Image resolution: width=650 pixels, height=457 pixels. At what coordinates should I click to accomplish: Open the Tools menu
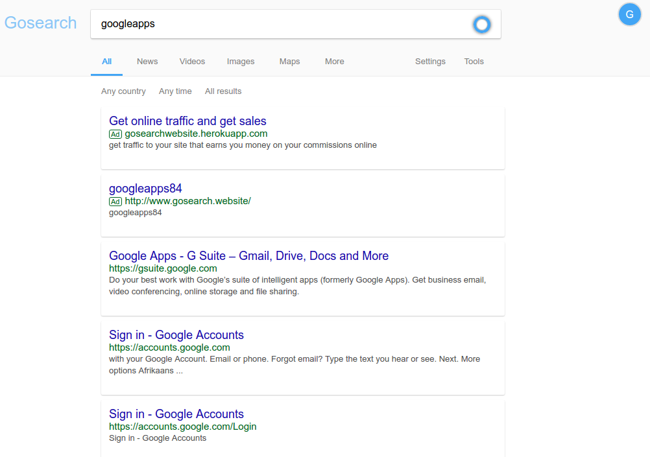[474, 62]
